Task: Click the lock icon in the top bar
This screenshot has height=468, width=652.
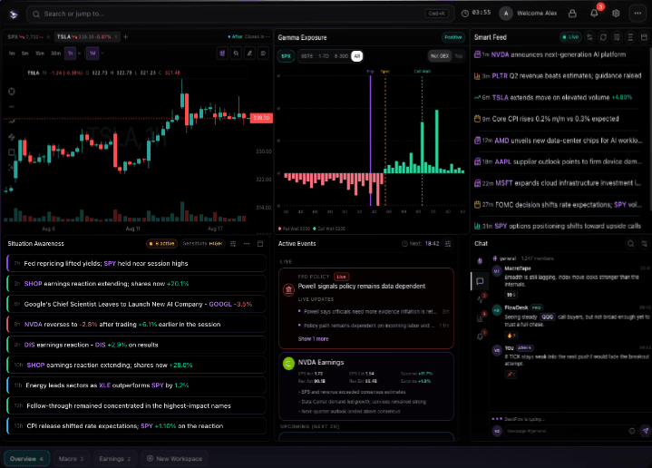Action: pyautogui.click(x=572, y=14)
